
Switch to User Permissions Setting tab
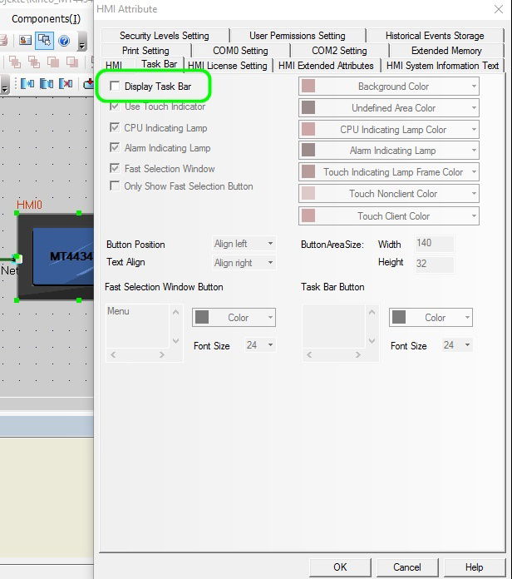298,36
